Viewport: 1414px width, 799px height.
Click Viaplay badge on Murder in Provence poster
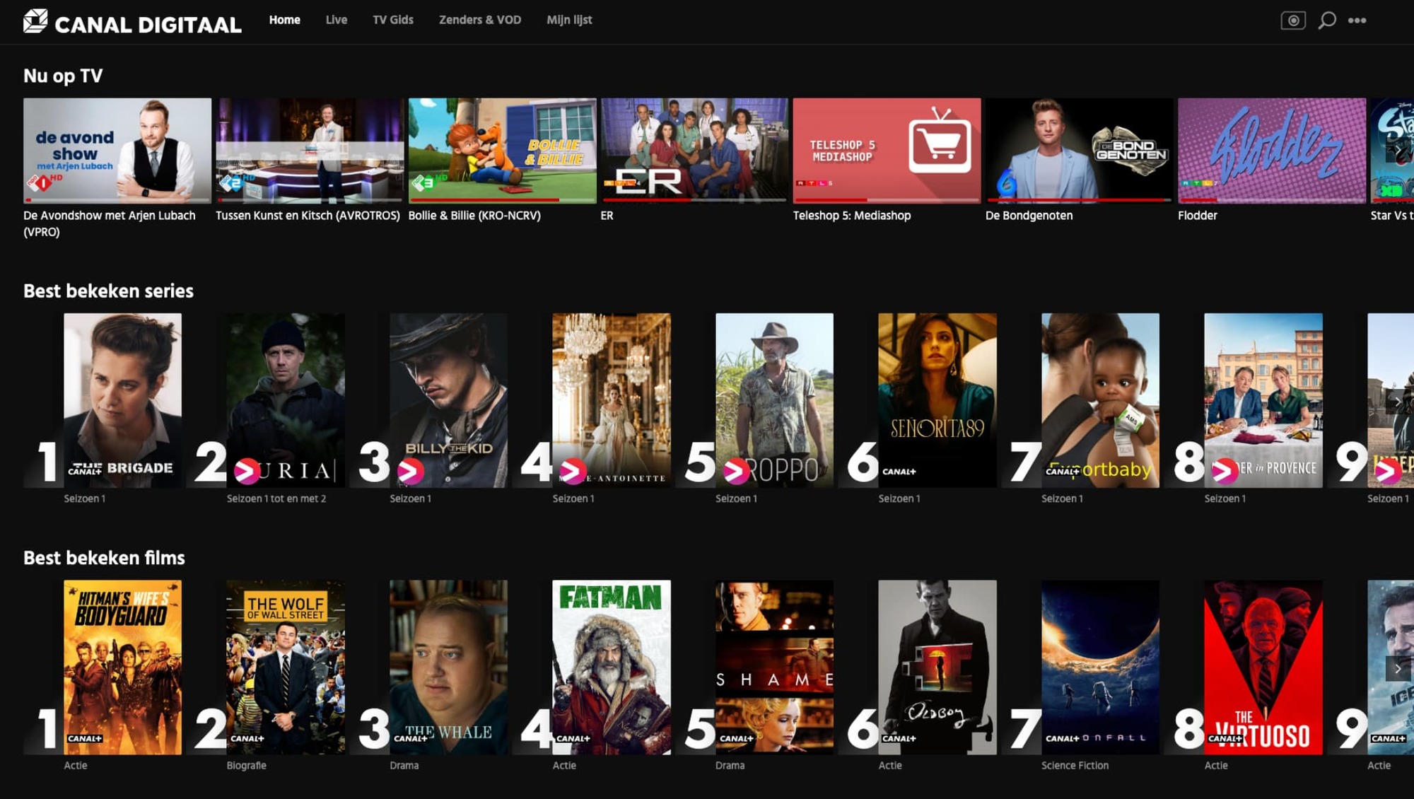(1225, 470)
